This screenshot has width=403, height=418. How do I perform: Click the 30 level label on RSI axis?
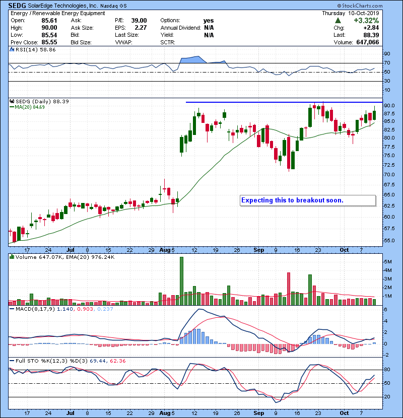387,81
